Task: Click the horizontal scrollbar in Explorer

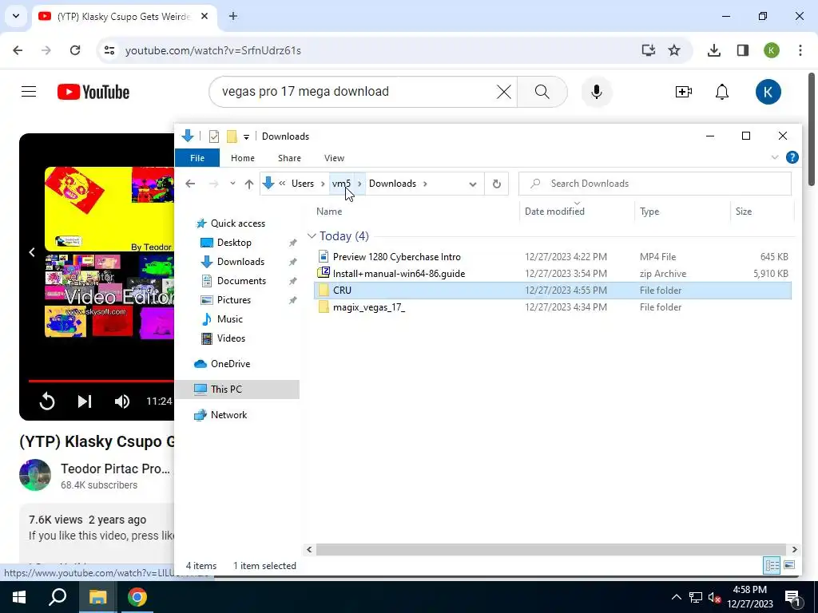Action: coord(551,549)
